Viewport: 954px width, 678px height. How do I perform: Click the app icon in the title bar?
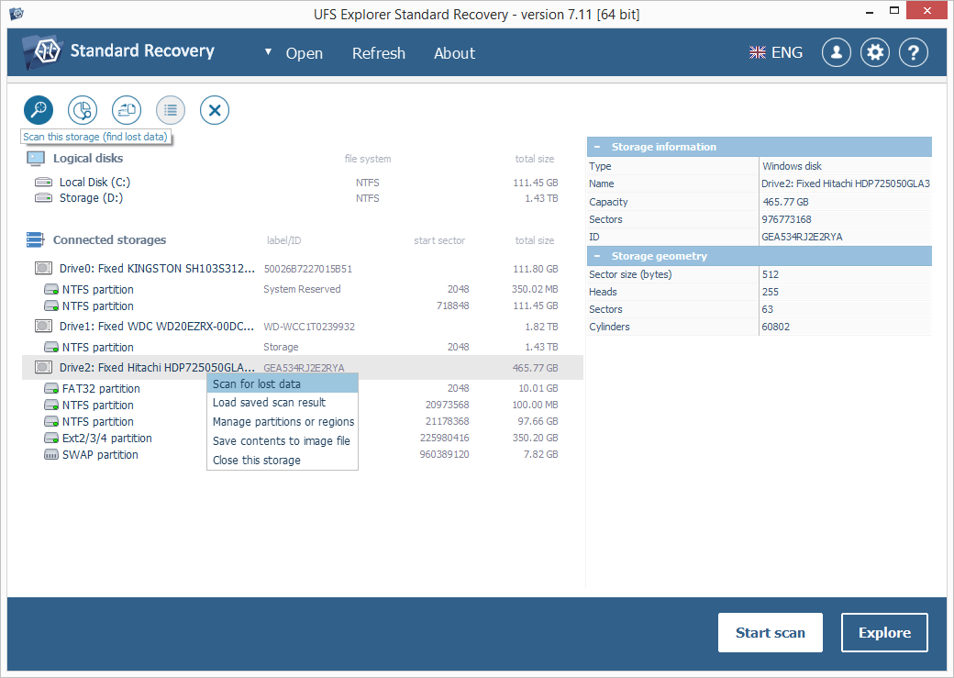17,12
